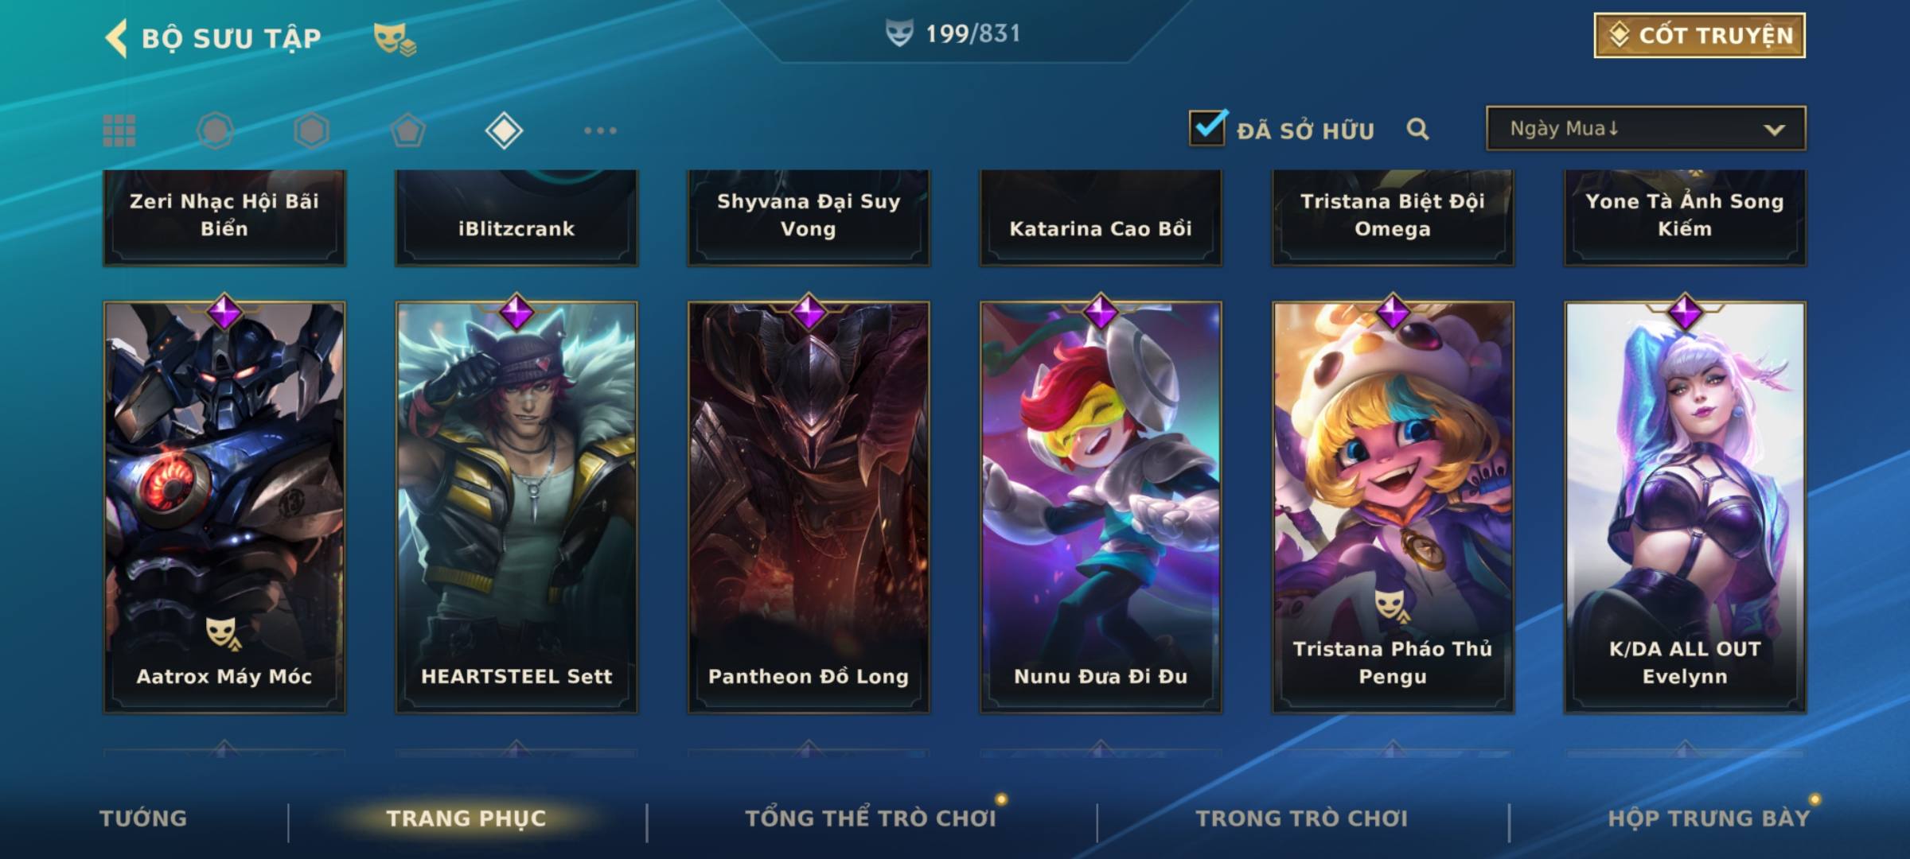Select the second hexagon rarity filter

pos(311,130)
